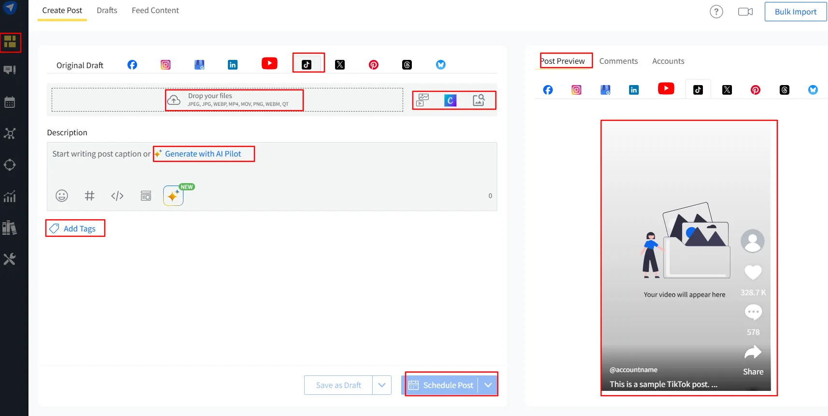Viewport: 828px width, 416px height.
Task: Select YouTube icon in the draft editor row
Action: coord(269,63)
